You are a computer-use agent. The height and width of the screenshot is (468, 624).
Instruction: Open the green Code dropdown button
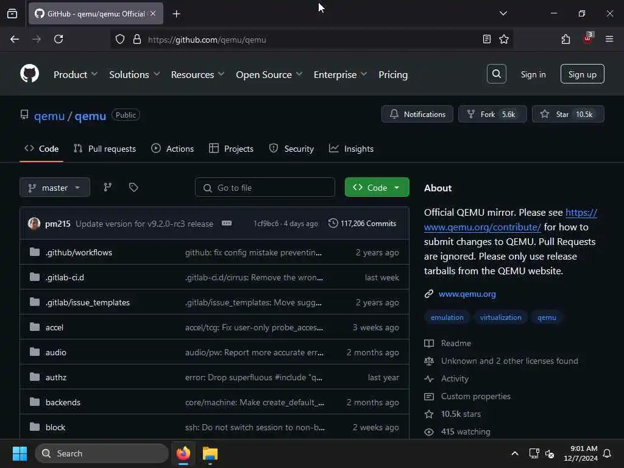[x=377, y=188]
